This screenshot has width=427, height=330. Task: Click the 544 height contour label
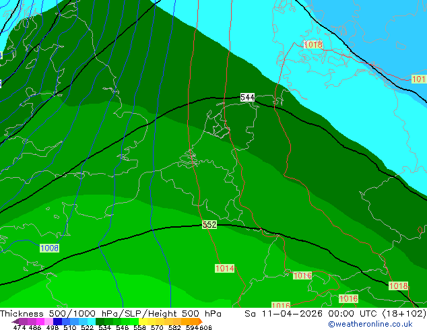247,97
